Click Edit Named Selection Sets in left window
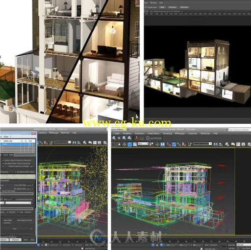The width and height of the screenshot is (251, 250). (51, 143)
